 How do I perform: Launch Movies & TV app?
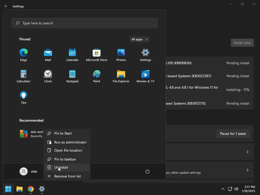point(145,76)
